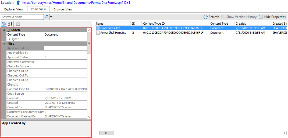Collapse the _Hidden property category
This screenshot has height=138, width=288.
click(x=4, y=30)
